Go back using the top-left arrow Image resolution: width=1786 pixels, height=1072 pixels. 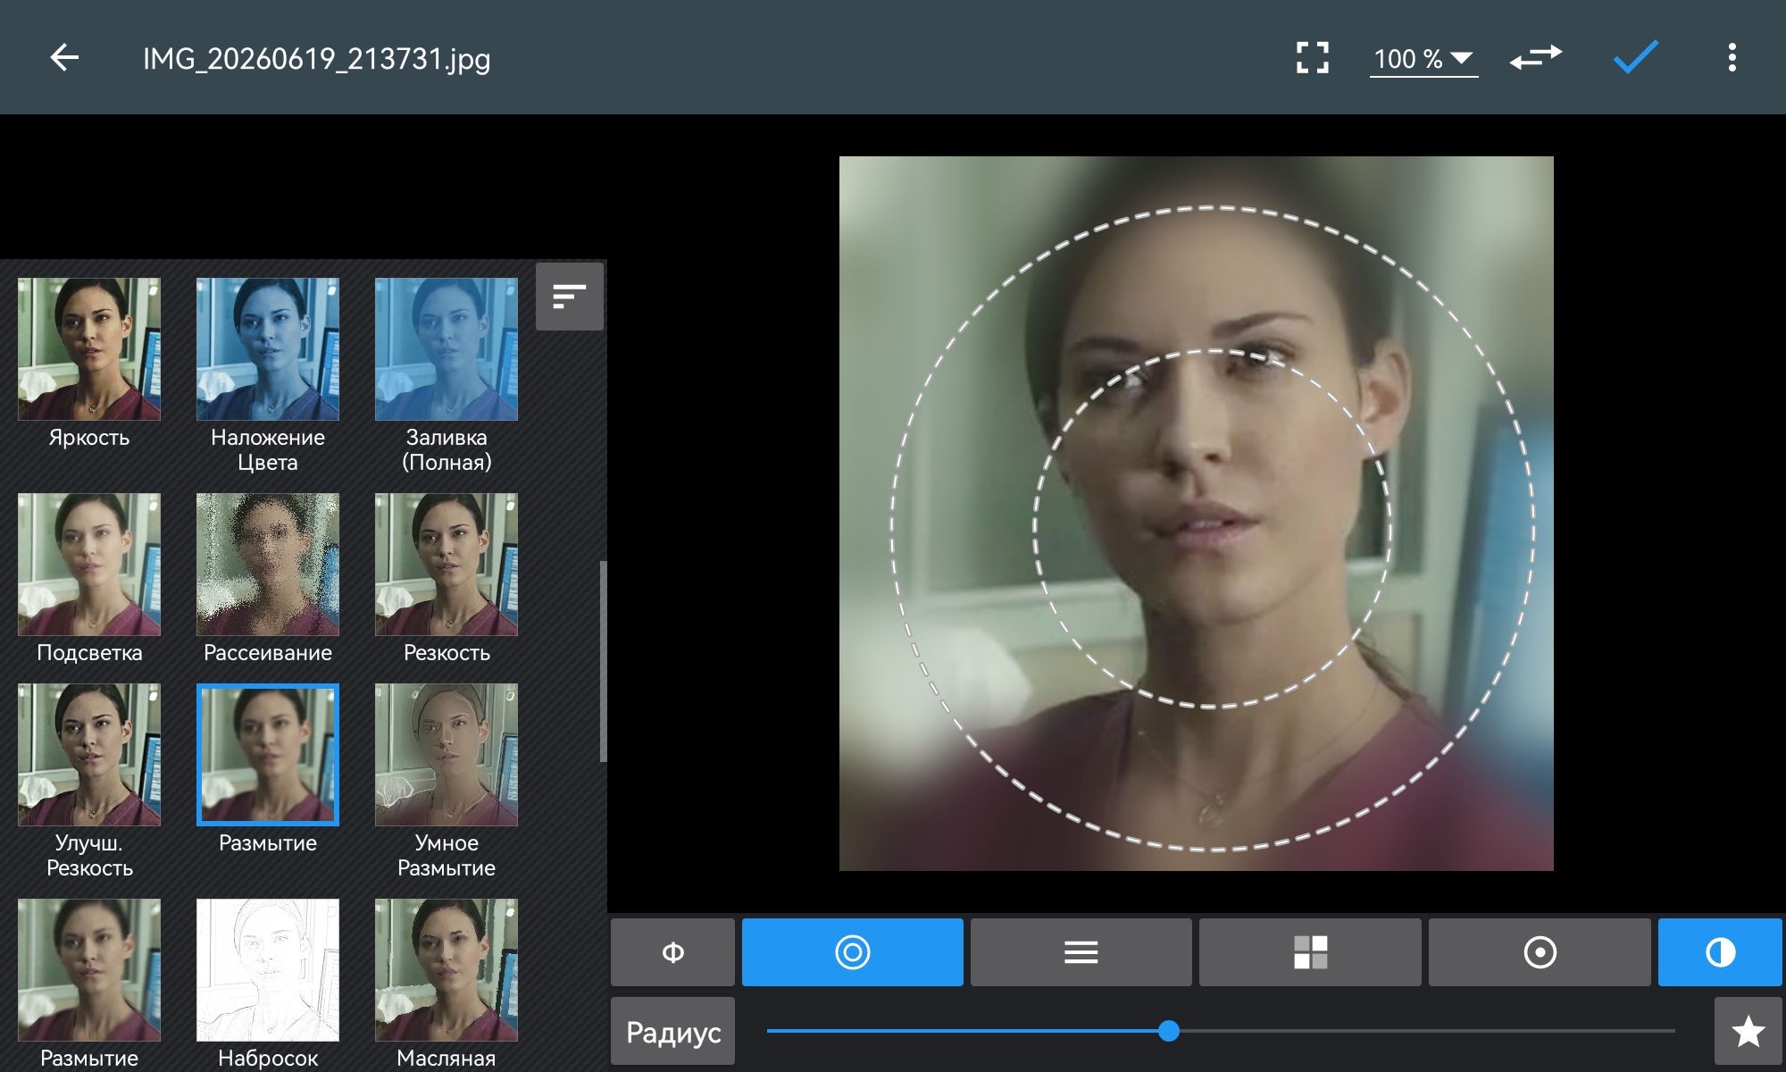coord(64,58)
